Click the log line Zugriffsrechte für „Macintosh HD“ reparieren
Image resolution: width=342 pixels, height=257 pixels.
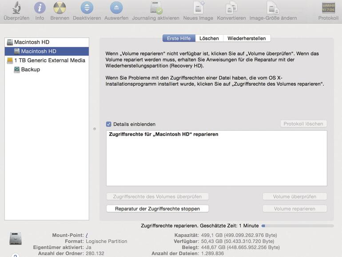[163, 134]
